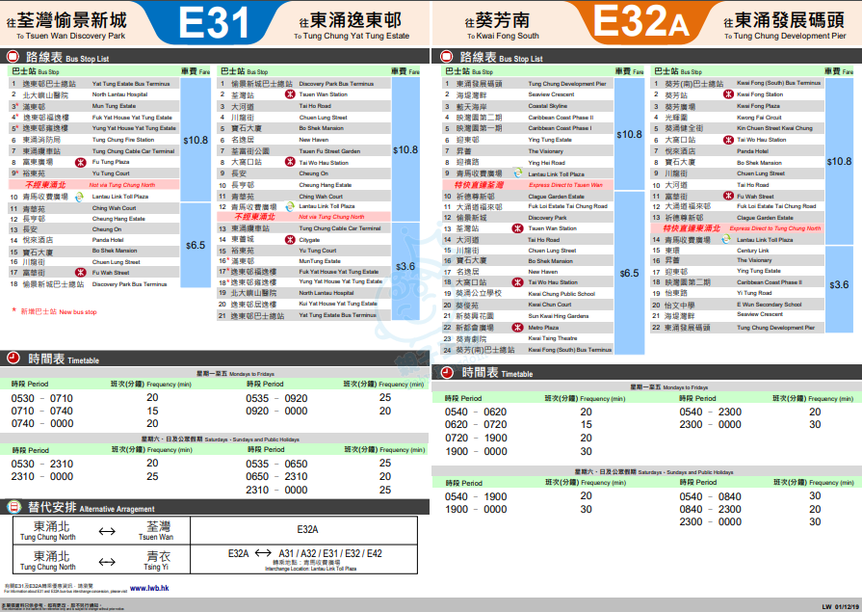This screenshot has width=862, height=612.
Task: Click the 'Century Link' stop
Action: pos(753,251)
